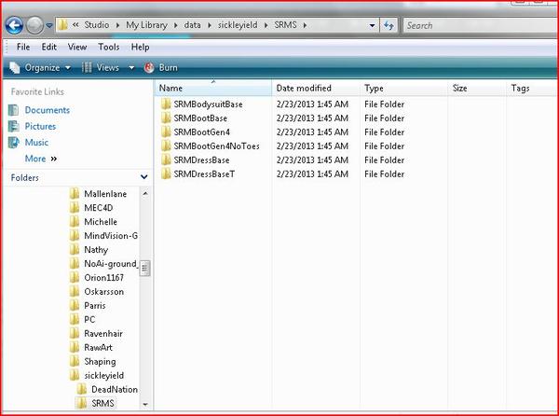Click the Burn disc button
This screenshot has width=559, height=416.
pyautogui.click(x=161, y=68)
